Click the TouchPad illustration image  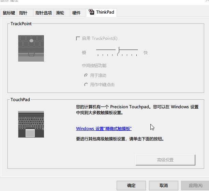coord(31,124)
